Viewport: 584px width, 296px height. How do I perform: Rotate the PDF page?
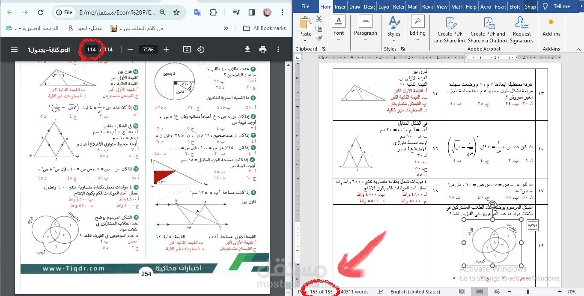[x=200, y=49]
